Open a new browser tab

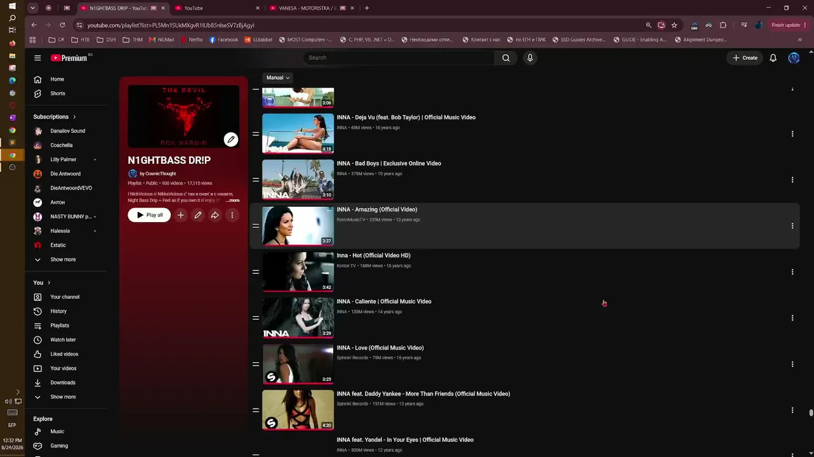[367, 8]
